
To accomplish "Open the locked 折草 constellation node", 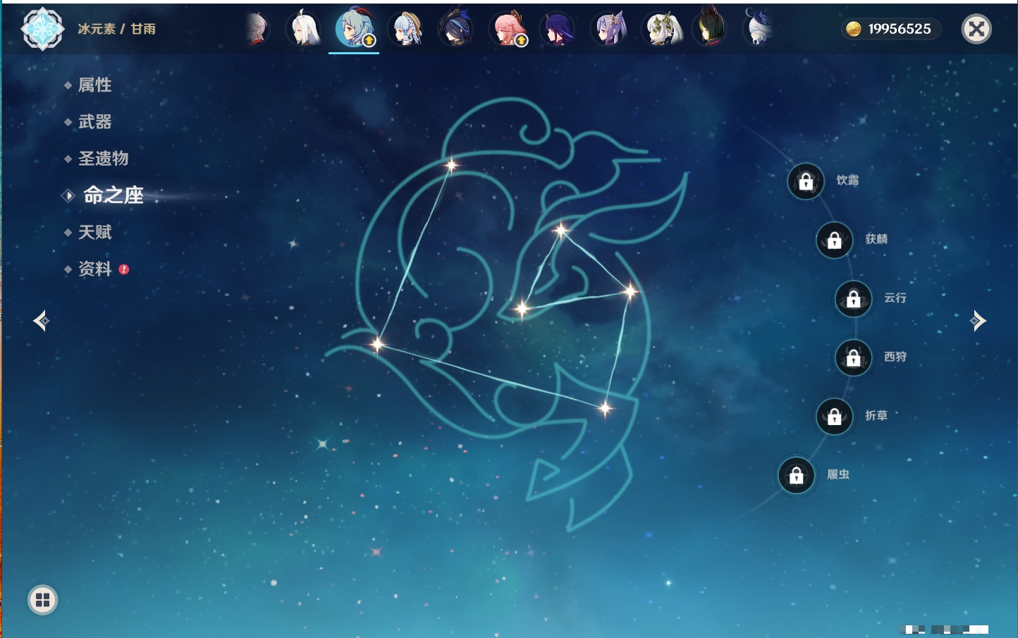I will [x=835, y=417].
